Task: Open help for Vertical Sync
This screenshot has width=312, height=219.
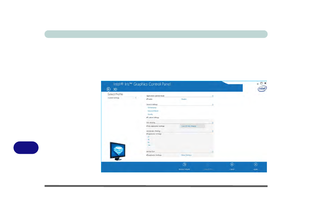Action: (213, 152)
